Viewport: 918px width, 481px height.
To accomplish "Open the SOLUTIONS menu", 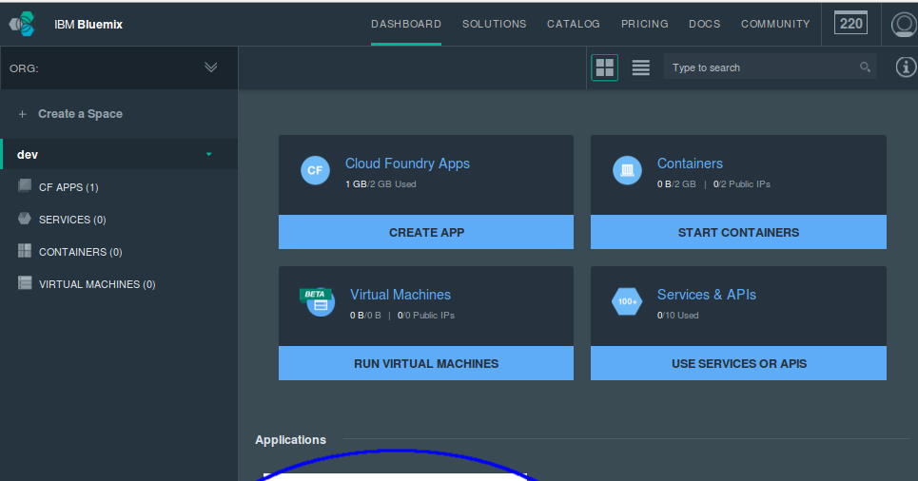I will 494,24.
